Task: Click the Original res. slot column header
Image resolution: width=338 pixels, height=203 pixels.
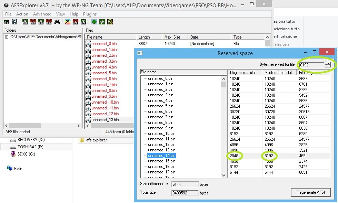Action: click(245, 73)
